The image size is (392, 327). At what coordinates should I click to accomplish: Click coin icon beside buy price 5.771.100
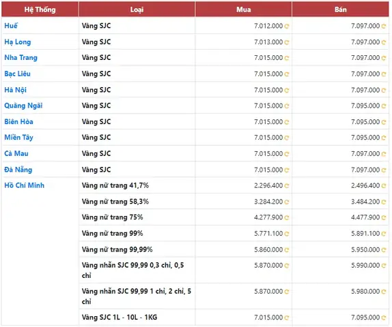pyautogui.click(x=287, y=234)
